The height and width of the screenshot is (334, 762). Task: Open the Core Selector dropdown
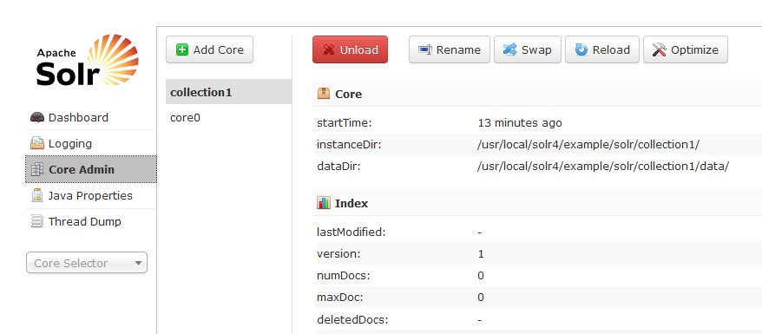pos(87,263)
